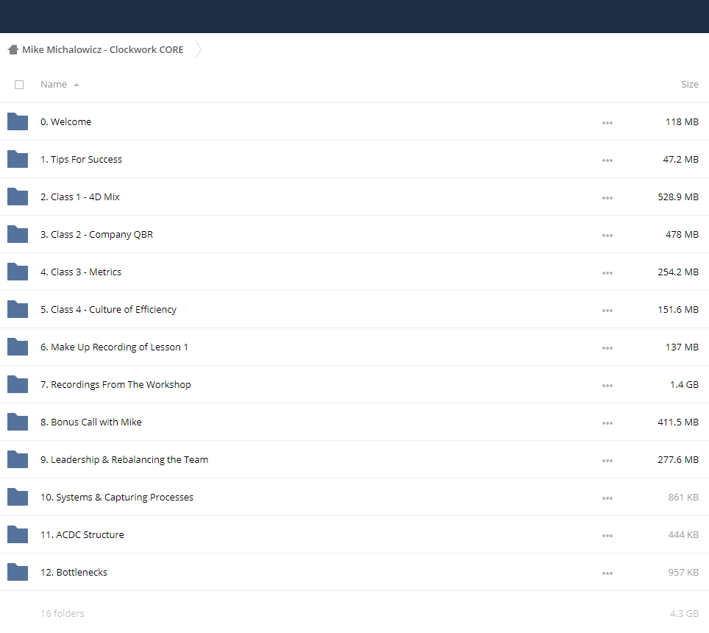Click the folder icon for 0. Welcome
The image size is (709, 633).
pyautogui.click(x=18, y=121)
